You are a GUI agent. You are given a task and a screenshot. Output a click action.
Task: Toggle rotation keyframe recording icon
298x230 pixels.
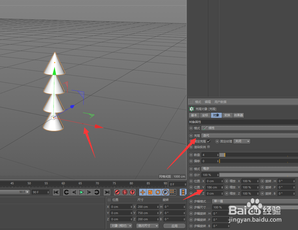coord(158,192)
